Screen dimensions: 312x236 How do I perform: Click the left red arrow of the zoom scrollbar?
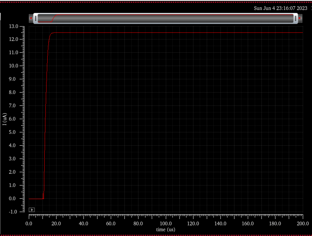[31, 18]
